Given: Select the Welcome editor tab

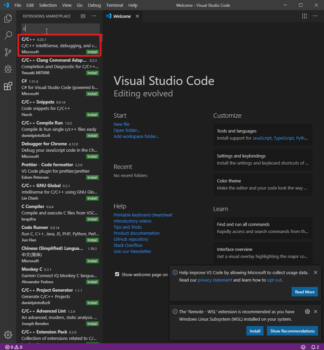Looking at the screenshot, I should (x=122, y=16).
